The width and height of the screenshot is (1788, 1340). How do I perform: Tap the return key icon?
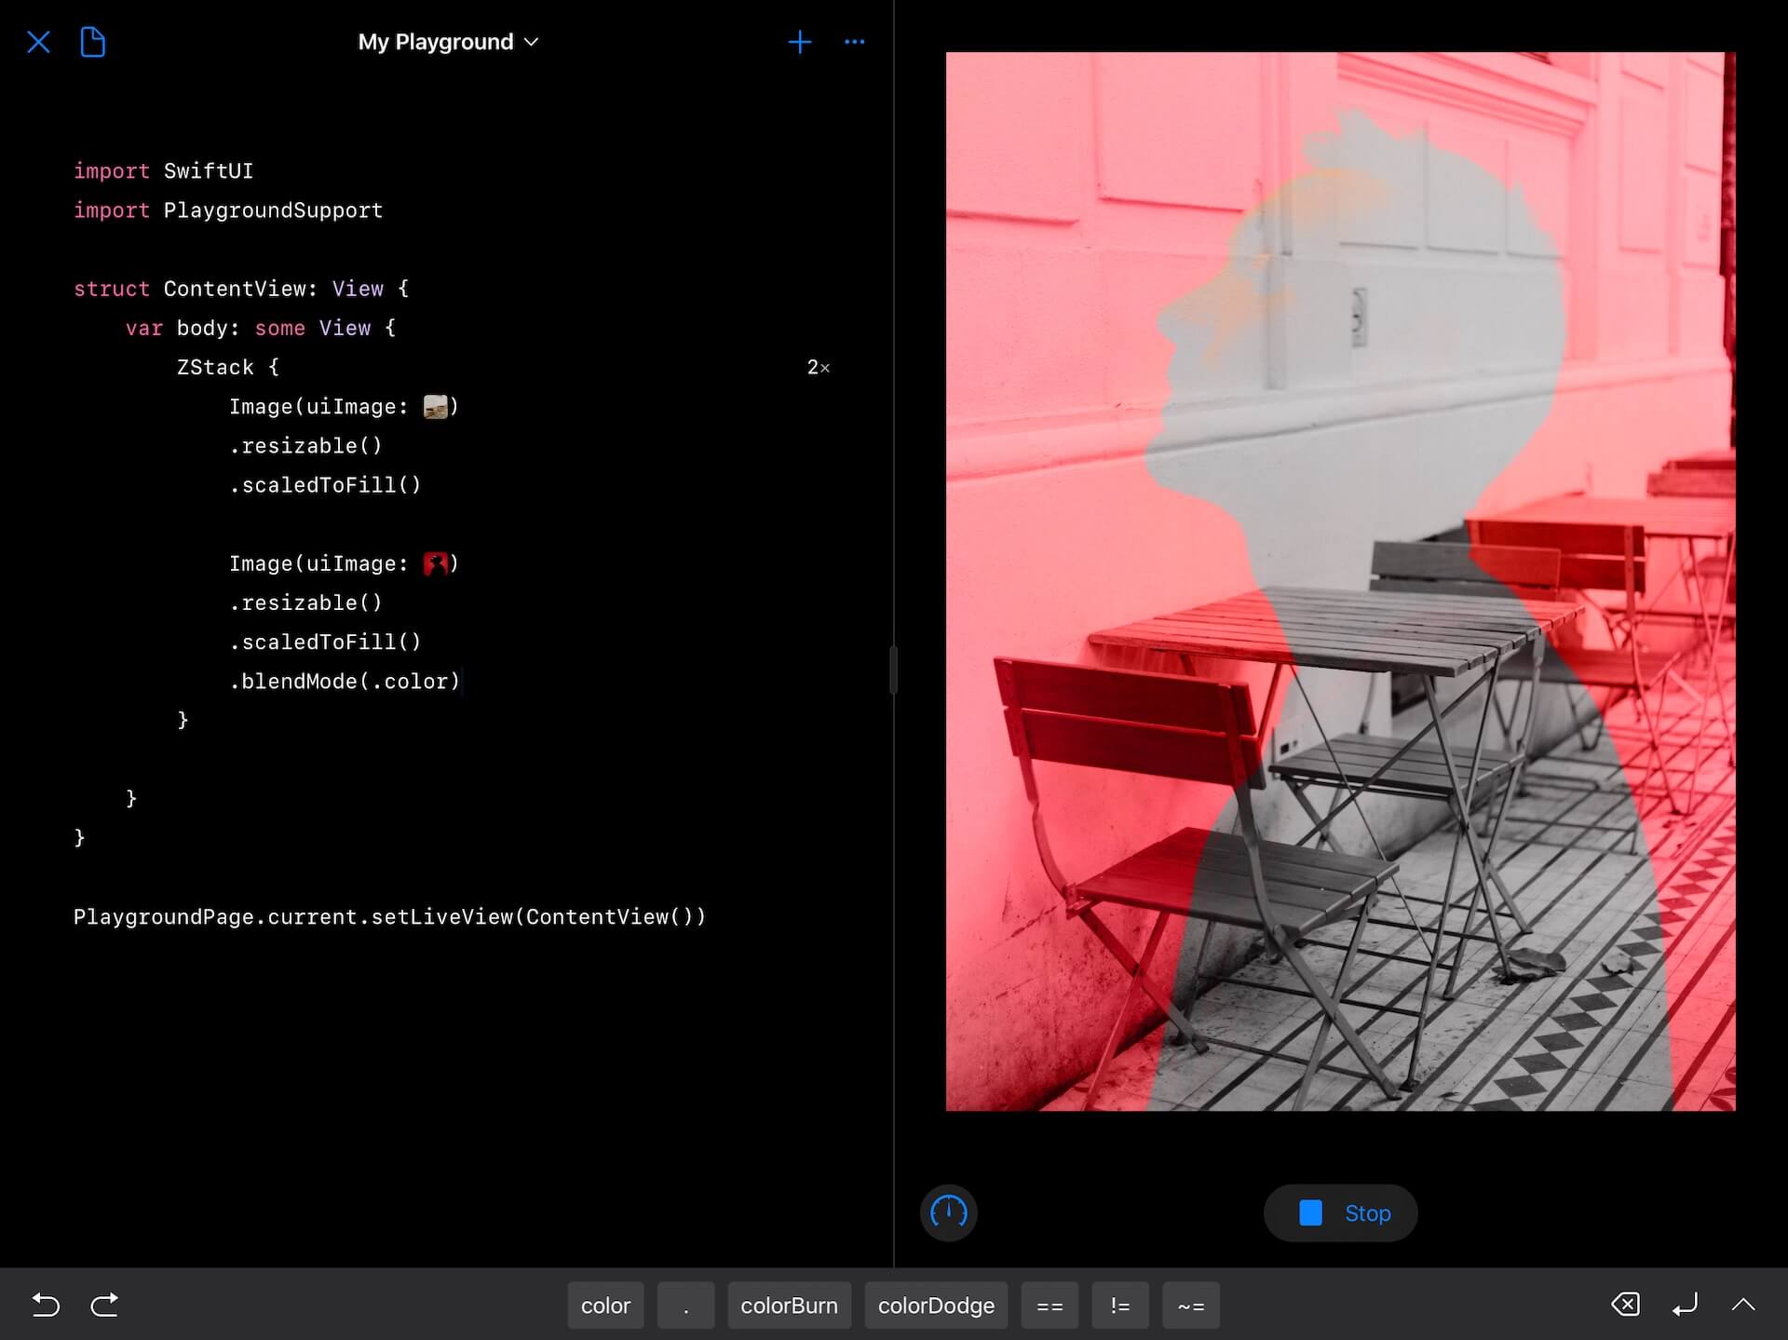tap(1685, 1306)
